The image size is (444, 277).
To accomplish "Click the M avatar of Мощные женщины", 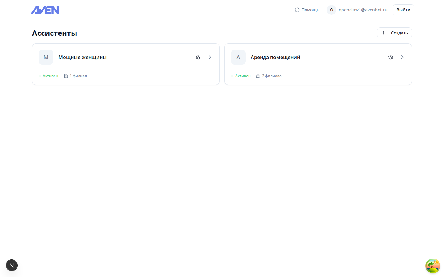I will click(x=46, y=57).
